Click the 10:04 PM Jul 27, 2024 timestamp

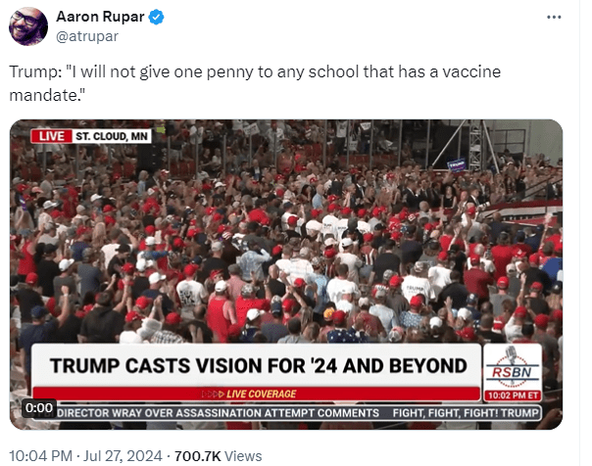(x=85, y=456)
